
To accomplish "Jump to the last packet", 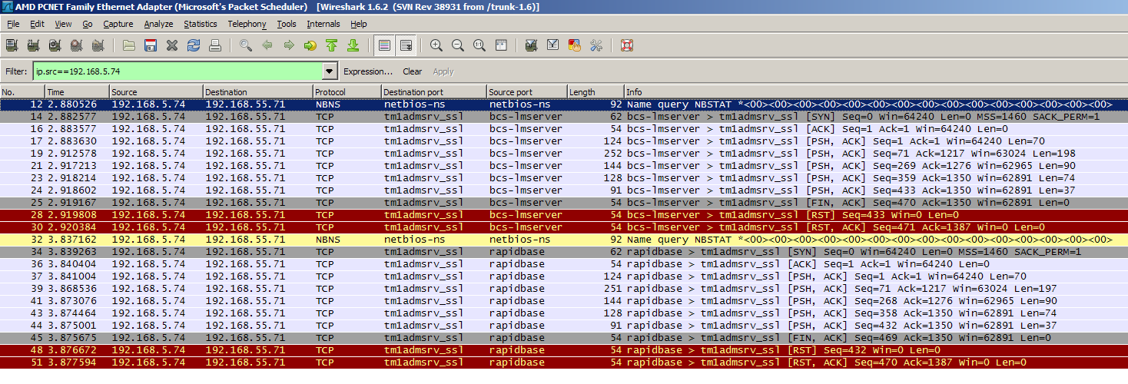I will coord(353,45).
